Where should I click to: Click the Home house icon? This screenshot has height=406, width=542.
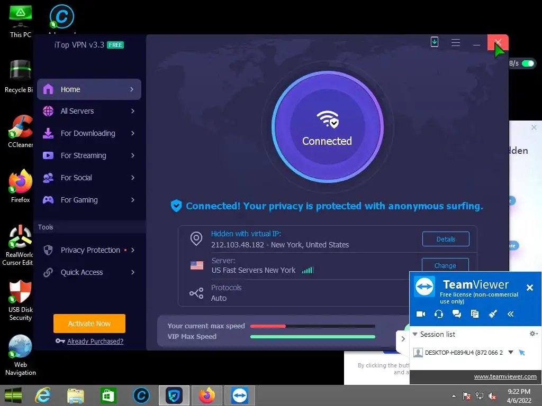pos(48,89)
